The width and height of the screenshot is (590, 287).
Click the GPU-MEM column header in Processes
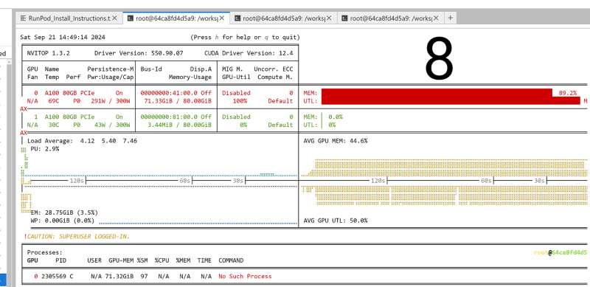click(x=121, y=260)
